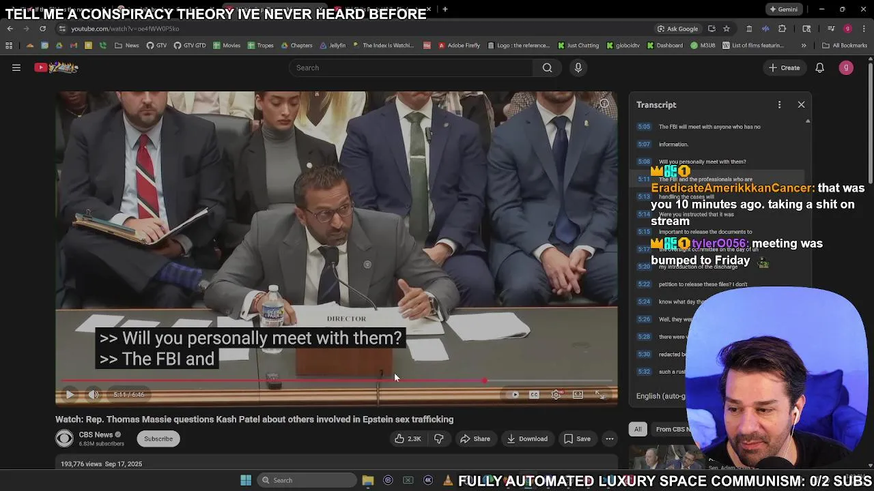
Task: Reload the page in the browser
Action: (42, 29)
